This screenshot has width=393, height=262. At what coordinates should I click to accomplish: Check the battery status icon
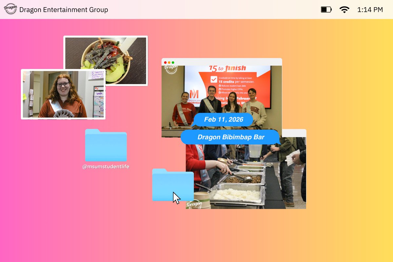[x=326, y=9]
